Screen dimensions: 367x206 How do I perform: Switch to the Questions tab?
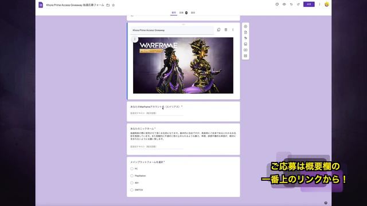point(174,13)
